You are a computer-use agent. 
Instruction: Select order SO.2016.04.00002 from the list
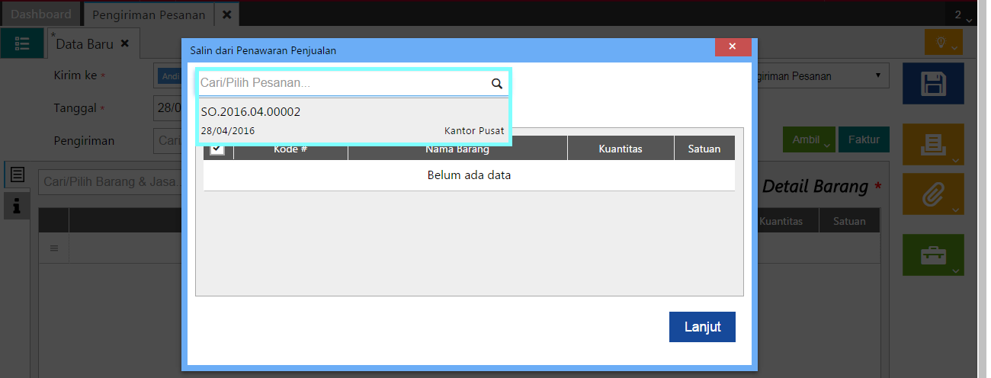coord(352,120)
